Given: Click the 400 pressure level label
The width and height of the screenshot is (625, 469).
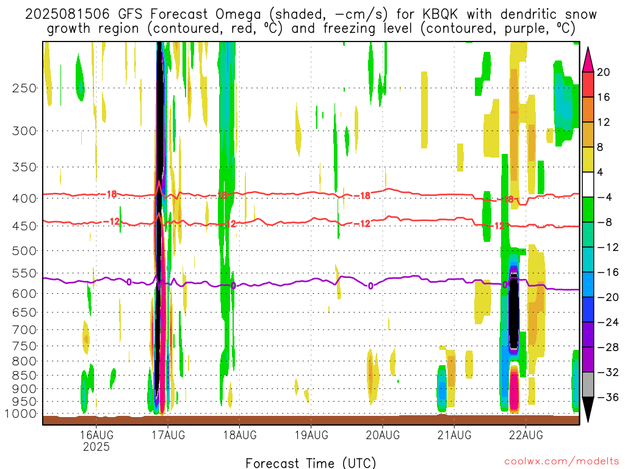Looking at the screenshot, I should pyautogui.click(x=24, y=198).
